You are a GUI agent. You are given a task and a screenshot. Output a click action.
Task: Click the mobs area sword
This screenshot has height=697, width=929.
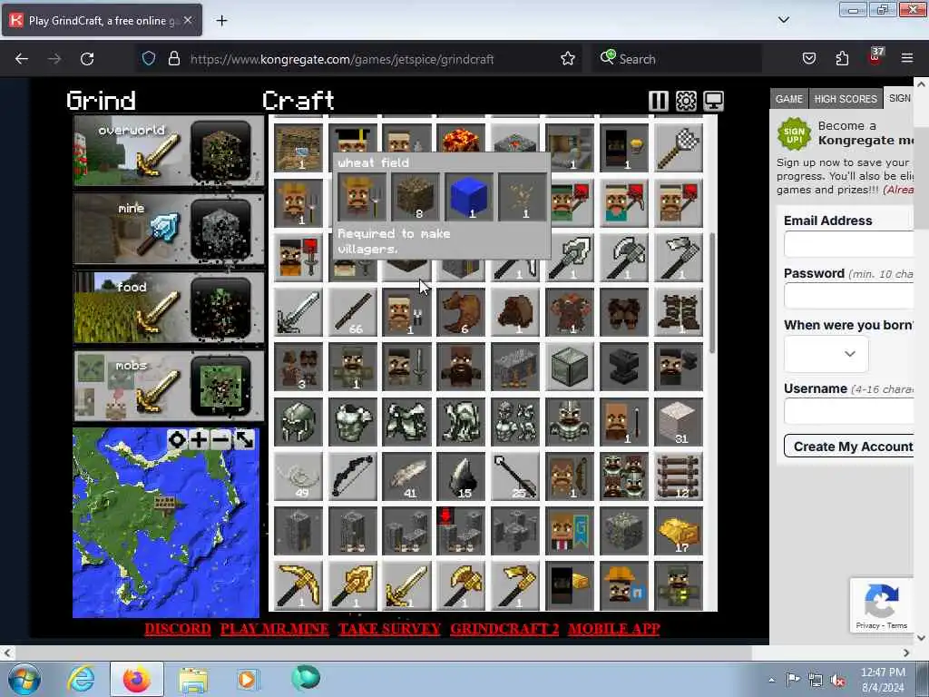(157, 390)
